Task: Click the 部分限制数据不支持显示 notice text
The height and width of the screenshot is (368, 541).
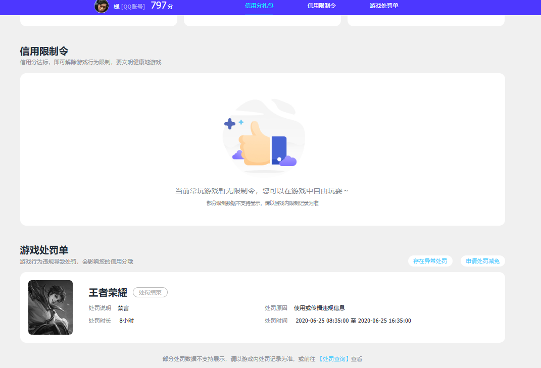Action: (263, 203)
